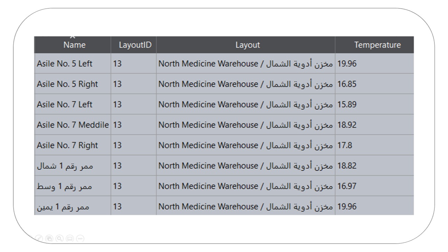Toggle the subtitles icon
Screen dimensions: 448x252
70,238
